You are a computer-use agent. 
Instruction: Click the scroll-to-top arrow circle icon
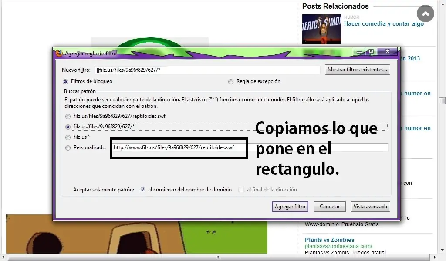pyautogui.click(x=425, y=13)
